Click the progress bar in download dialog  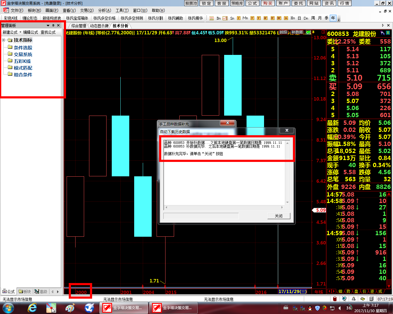201,216
